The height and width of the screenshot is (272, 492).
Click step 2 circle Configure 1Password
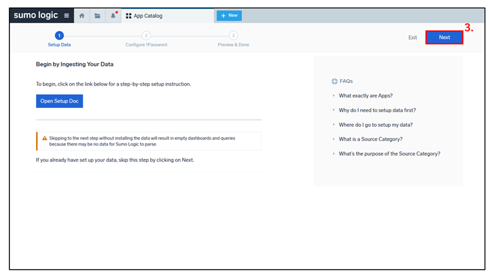(146, 35)
